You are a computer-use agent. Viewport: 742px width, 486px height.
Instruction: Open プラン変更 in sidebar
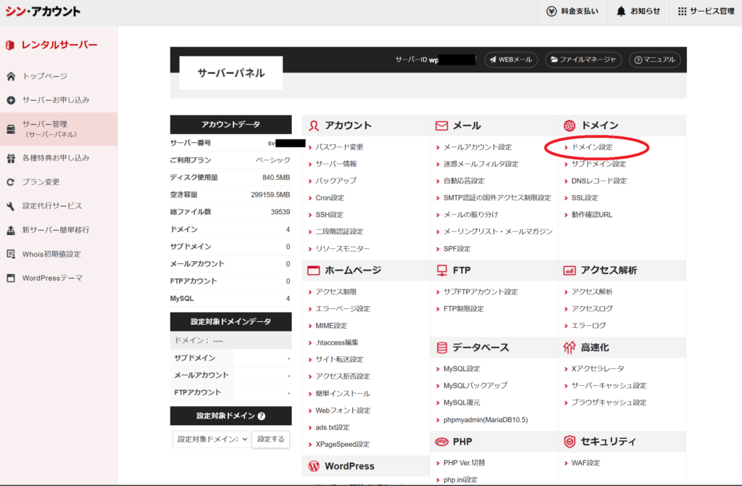tap(41, 182)
